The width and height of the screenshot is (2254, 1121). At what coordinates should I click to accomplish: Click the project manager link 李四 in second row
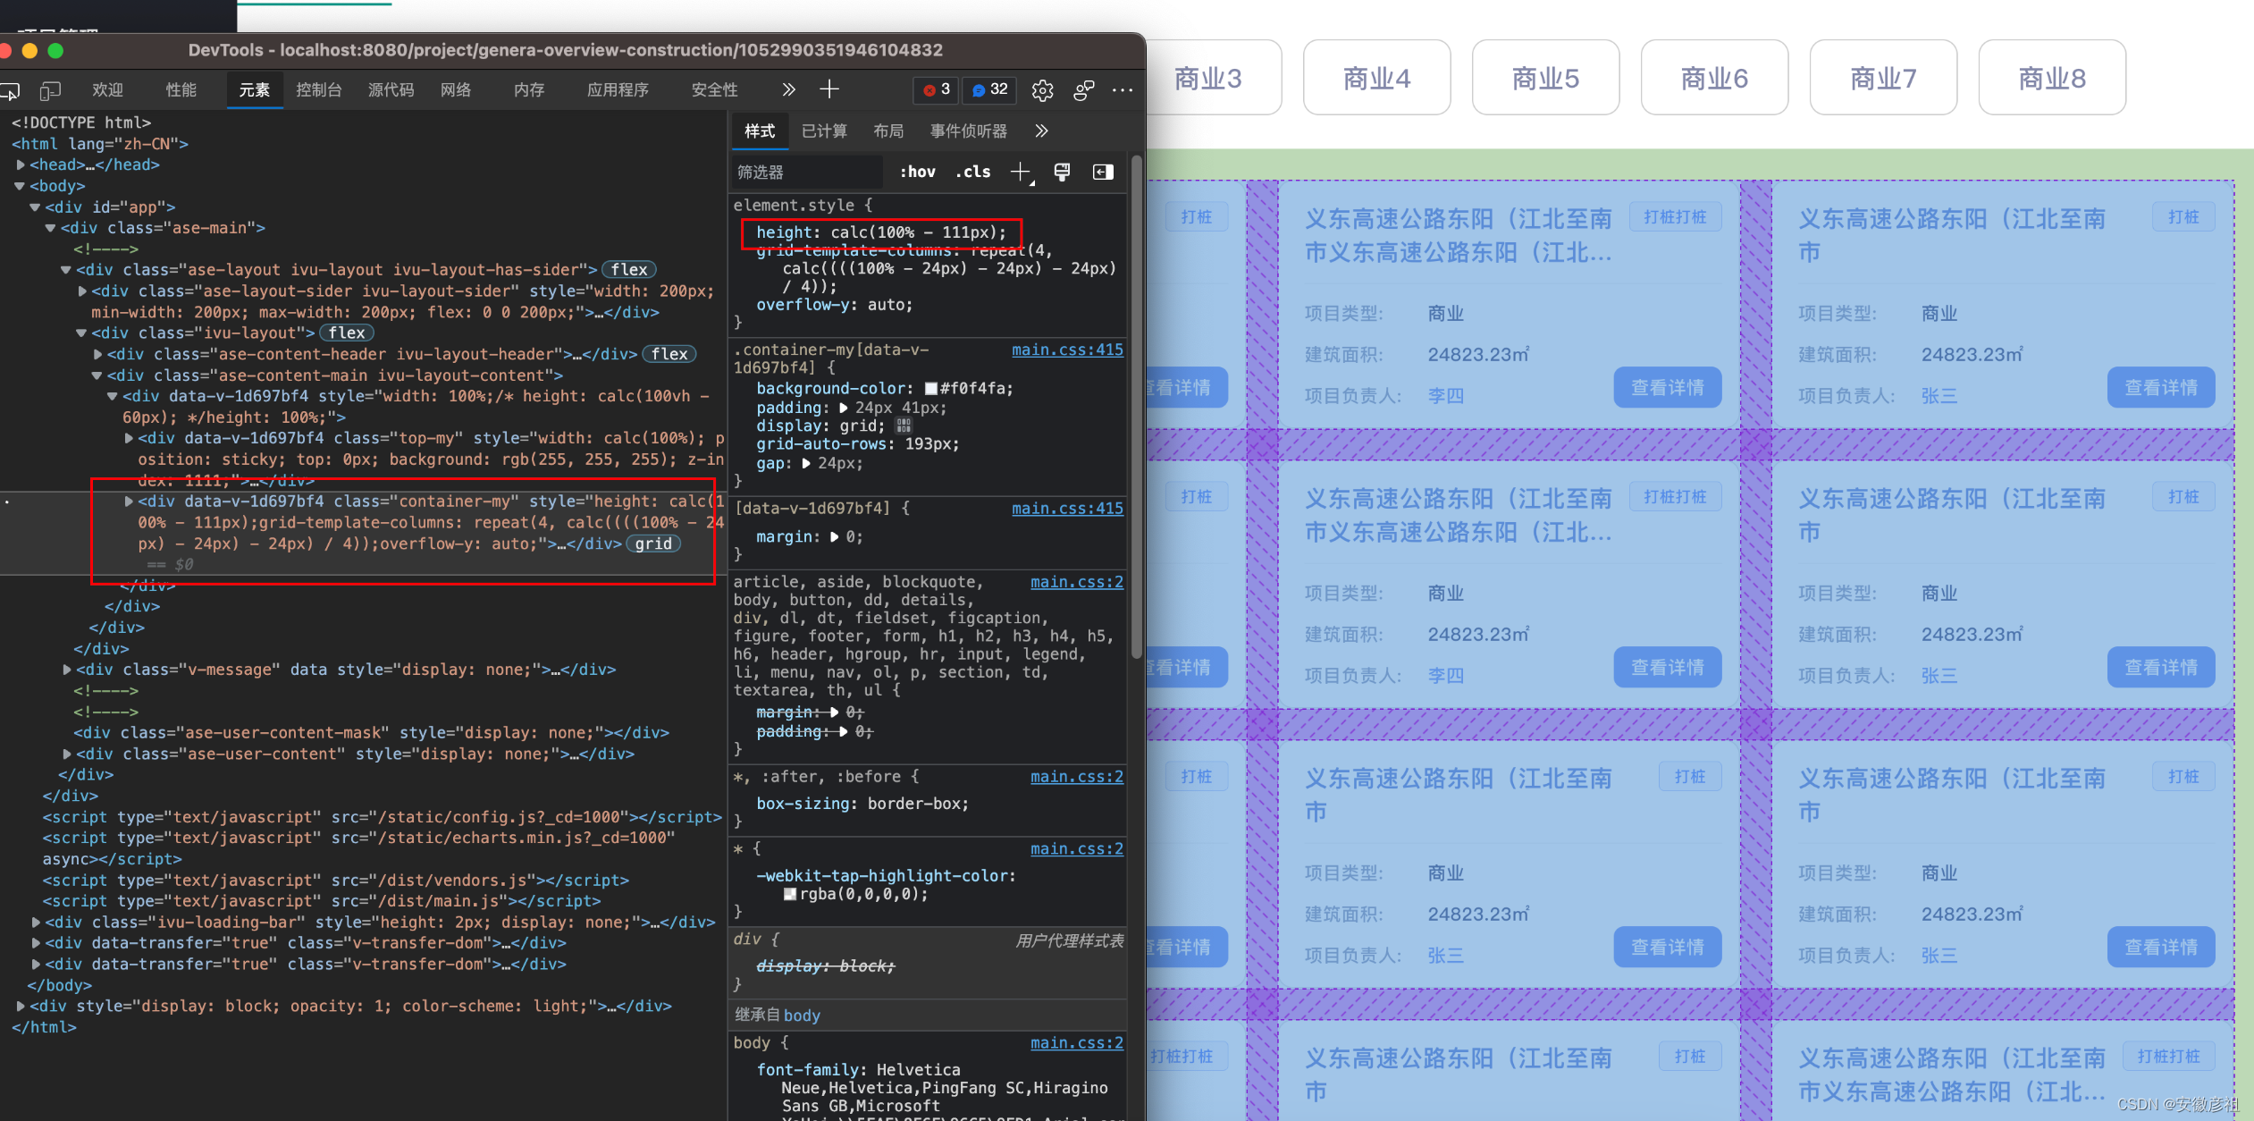click(x=1446, y=676)
